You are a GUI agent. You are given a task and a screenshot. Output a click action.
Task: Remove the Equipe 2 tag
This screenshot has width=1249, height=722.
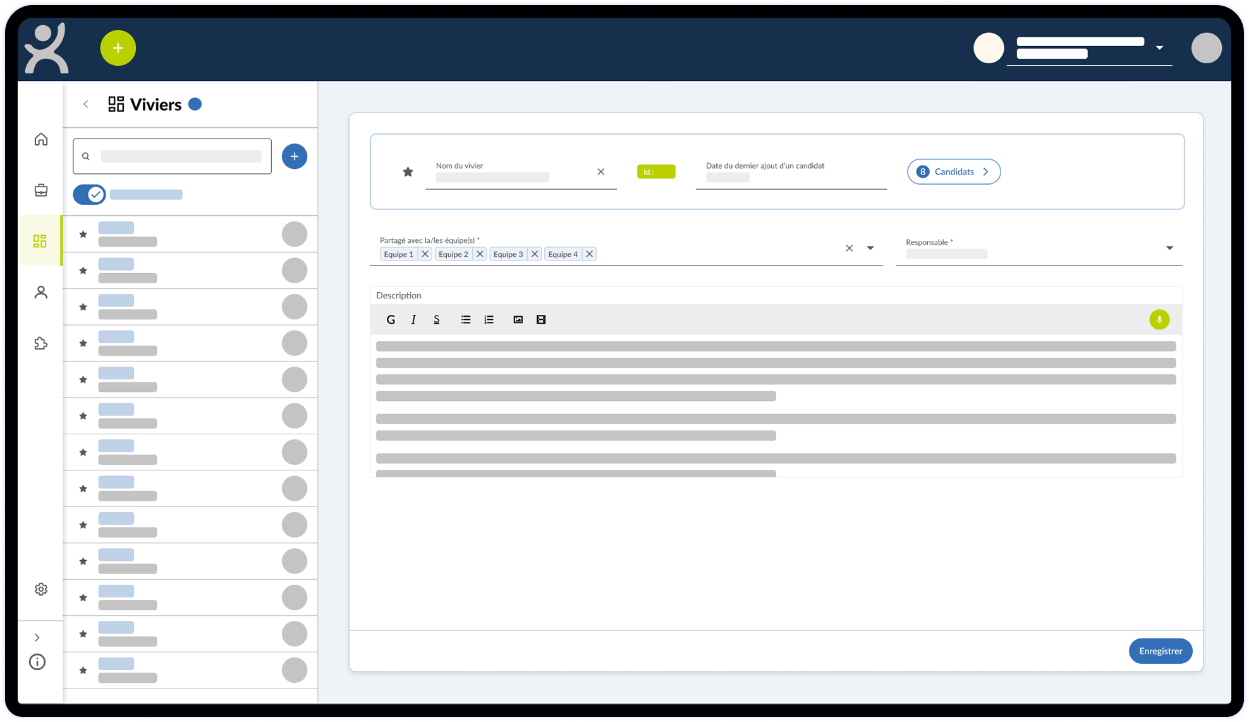point(480,254)
